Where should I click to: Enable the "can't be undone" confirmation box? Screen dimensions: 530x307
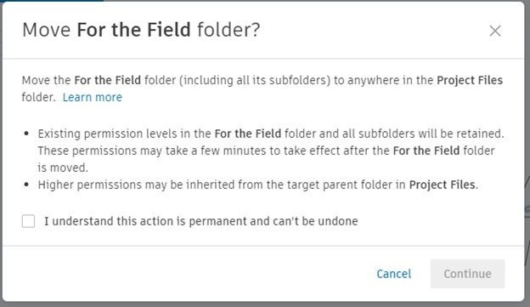pos(28,221)
